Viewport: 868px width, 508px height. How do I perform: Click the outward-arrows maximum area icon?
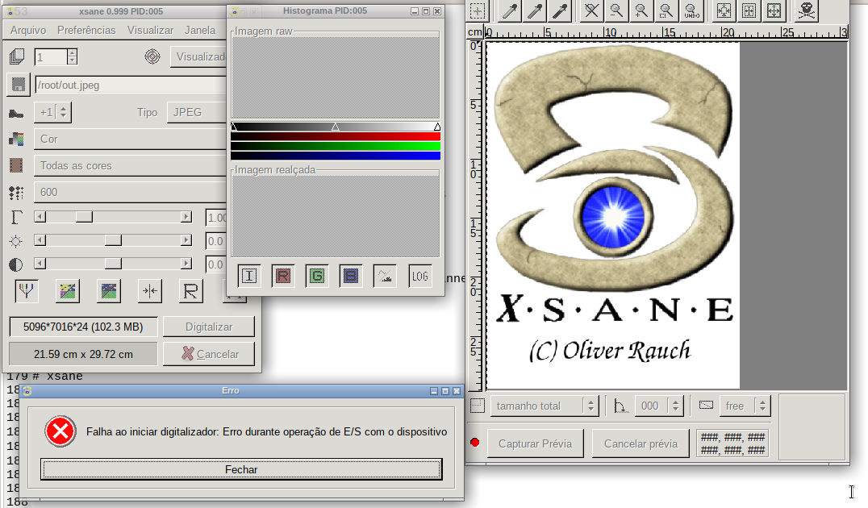point(774,10)
